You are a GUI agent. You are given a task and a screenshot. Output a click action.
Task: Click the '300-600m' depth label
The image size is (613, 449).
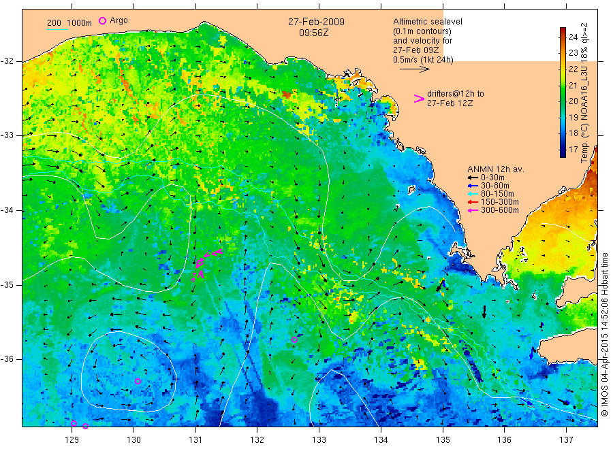tap(500, 210)
